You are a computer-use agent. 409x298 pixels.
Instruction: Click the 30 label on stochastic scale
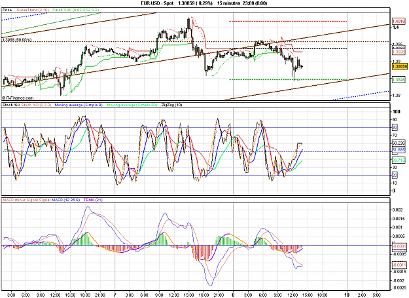[395, 167]
